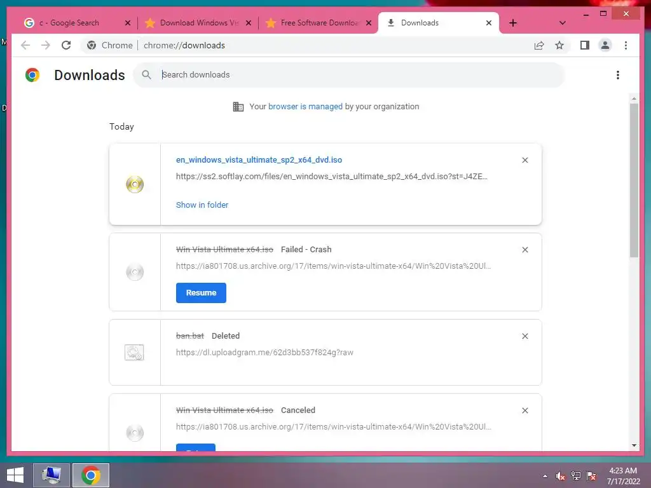Image resolution: width=651 pixels, height=488 pixels.
Task: Share this page icon in address bar
Action: pos(539,45)
